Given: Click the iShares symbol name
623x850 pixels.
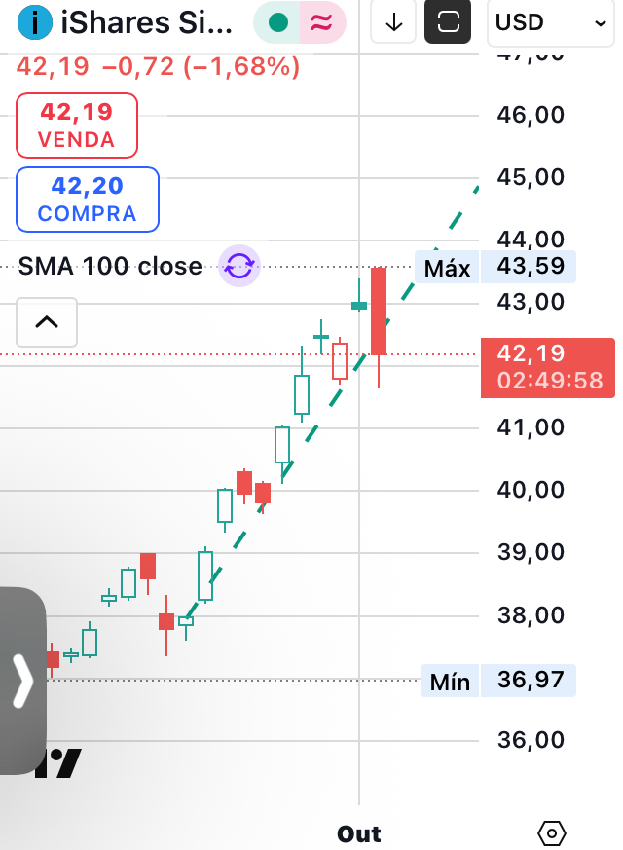Looking at the screenshot, I should [147, 23].
